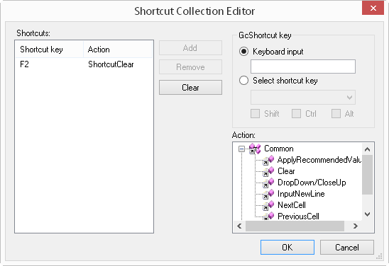389x266 pixels.
Task: Click the vertical scrollbar thumb in Action tree
Action: (x=368, y=175)
